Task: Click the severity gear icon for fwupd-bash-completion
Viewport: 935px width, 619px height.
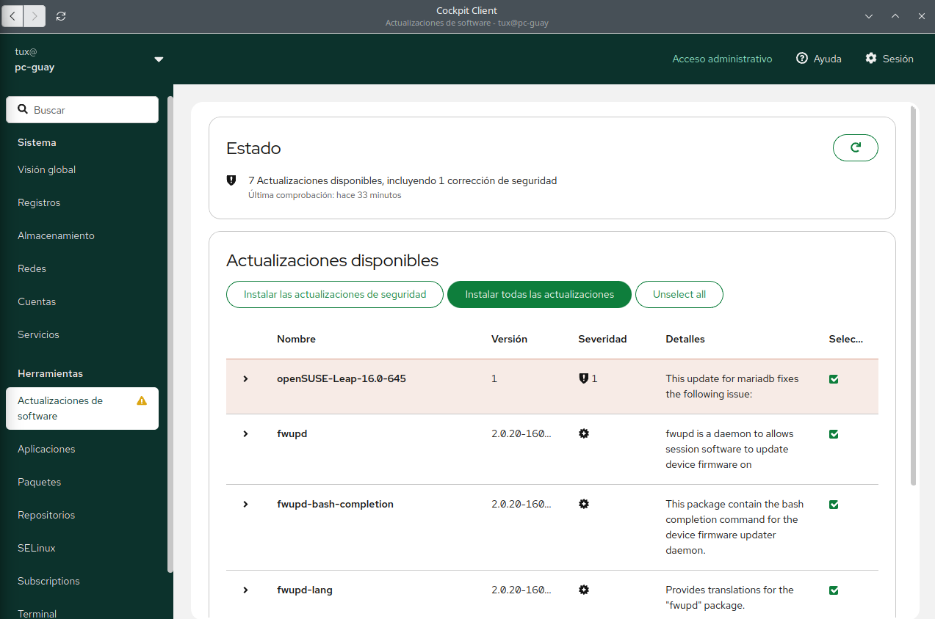Action: click(584, 504)
